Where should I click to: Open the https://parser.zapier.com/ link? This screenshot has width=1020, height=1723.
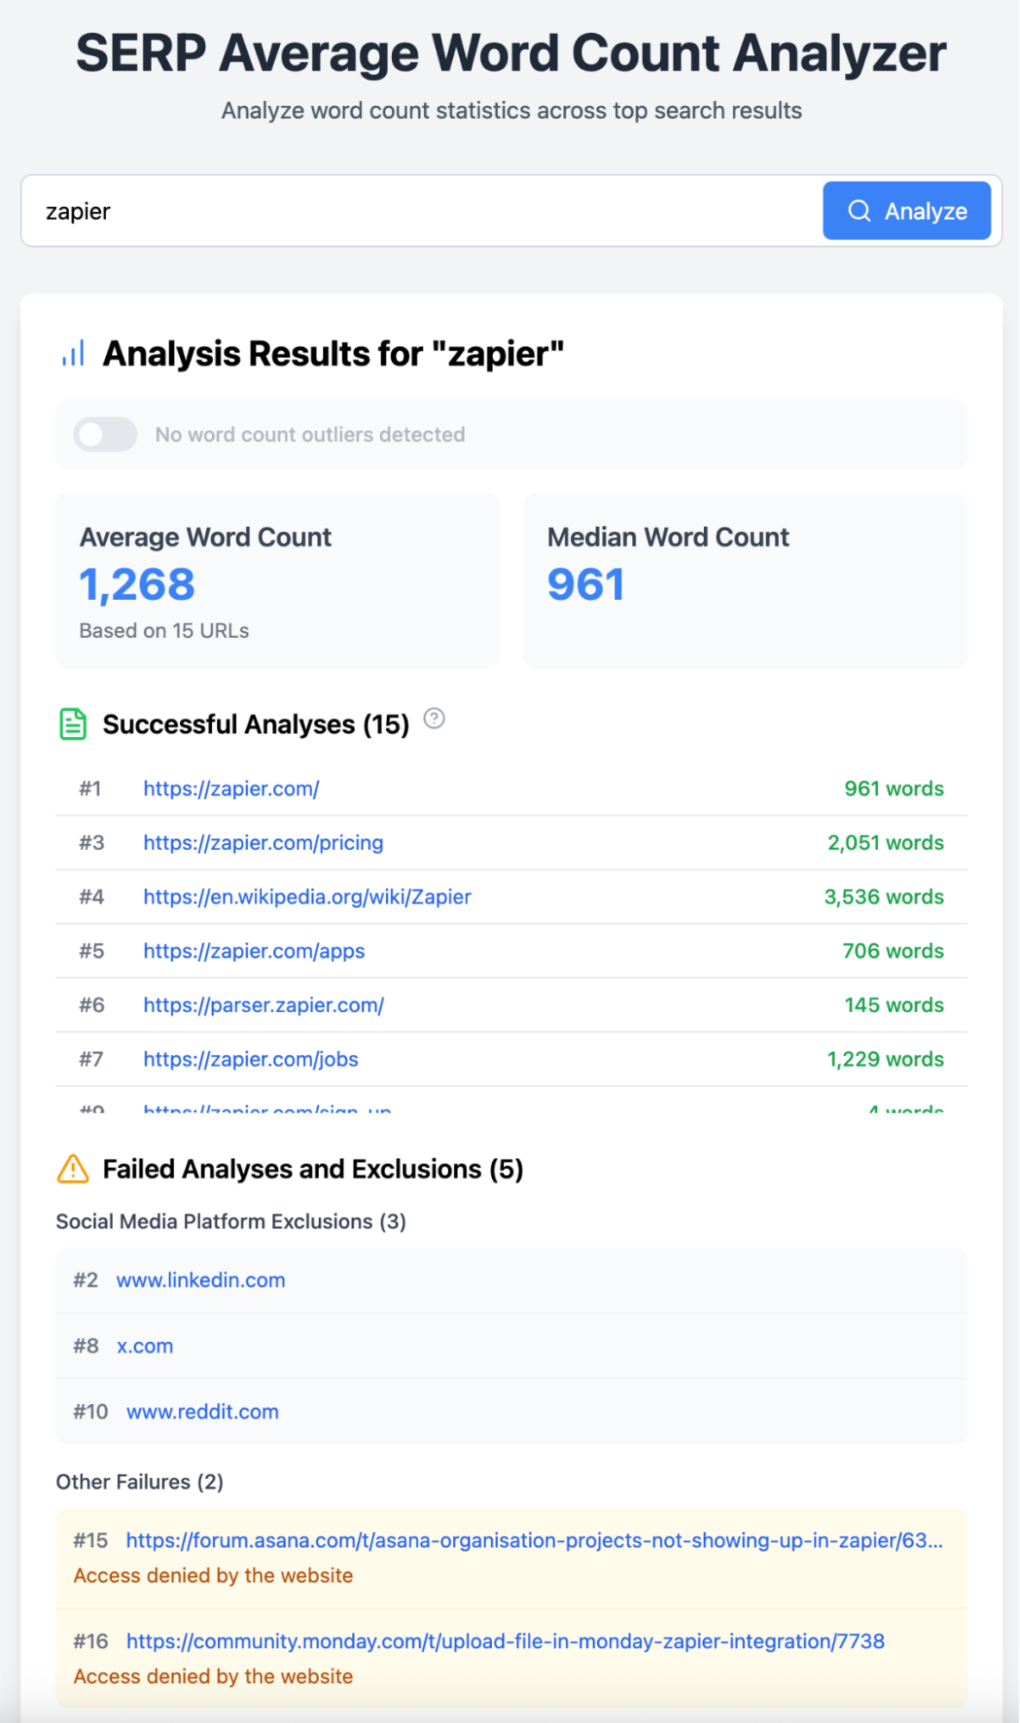click(264, 1005)
